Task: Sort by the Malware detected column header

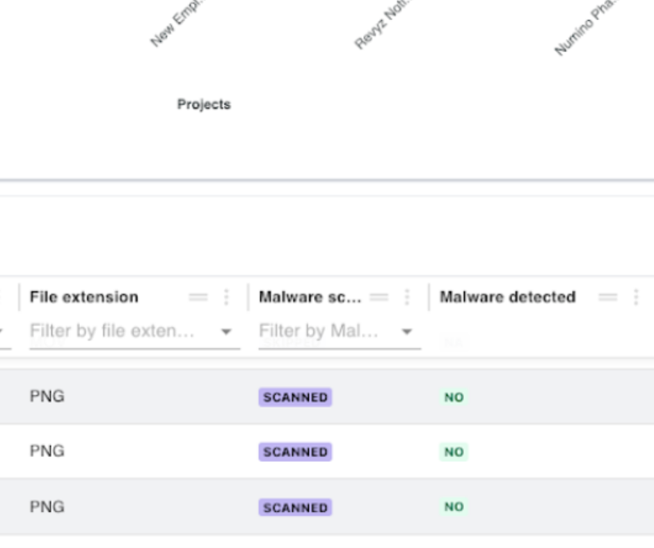Action: pyautogui.click(x=507, y=298)
